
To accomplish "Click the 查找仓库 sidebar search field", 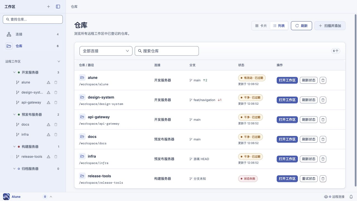I will tap(33, 19).
